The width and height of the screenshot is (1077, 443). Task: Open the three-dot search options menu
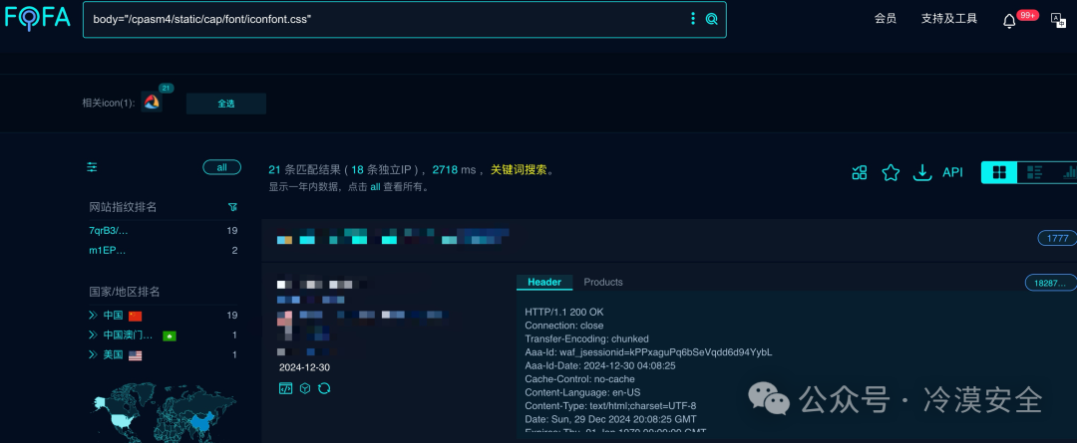click(693, 19)
